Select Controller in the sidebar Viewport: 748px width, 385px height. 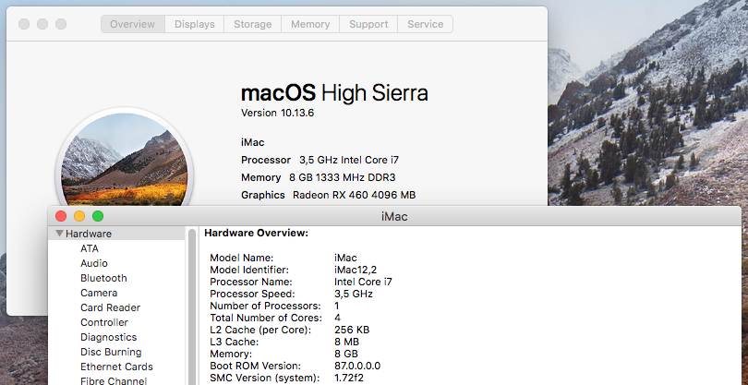click(x=103, y=322)
